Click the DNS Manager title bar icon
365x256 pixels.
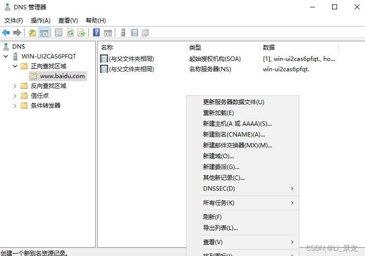pyautogui.click(x=7, y=7)
